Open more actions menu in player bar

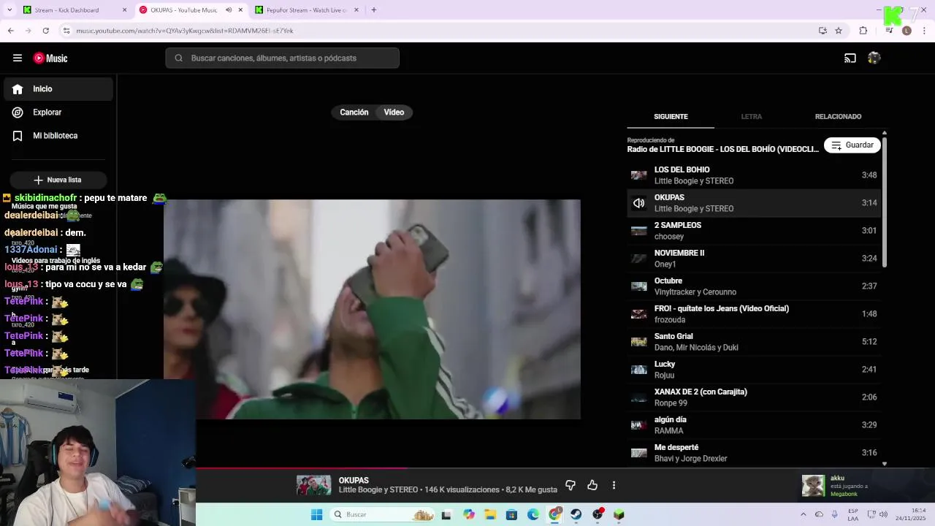614,485
